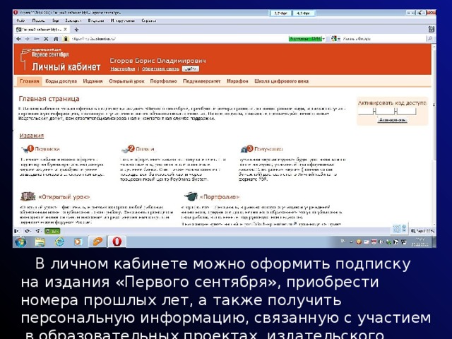The height and width of the screenshot is (339, 452).
Task: Select the Портфолио navigation tab
Action: pos(163,81)
